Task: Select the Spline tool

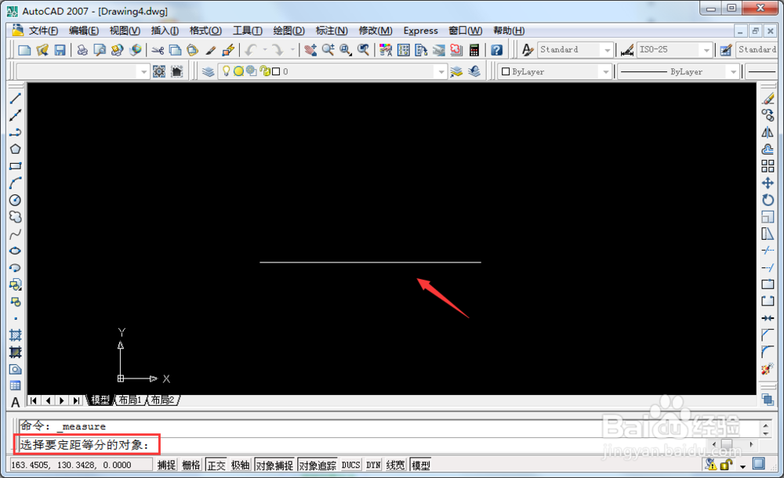Action: click(16, 234)
